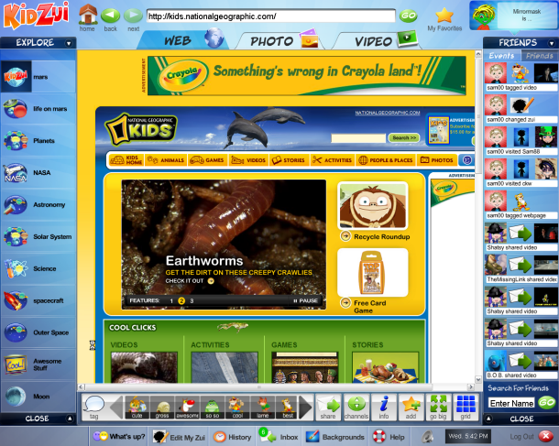Click GO beside friend search
Screen dimensions: 559x446
546,403
